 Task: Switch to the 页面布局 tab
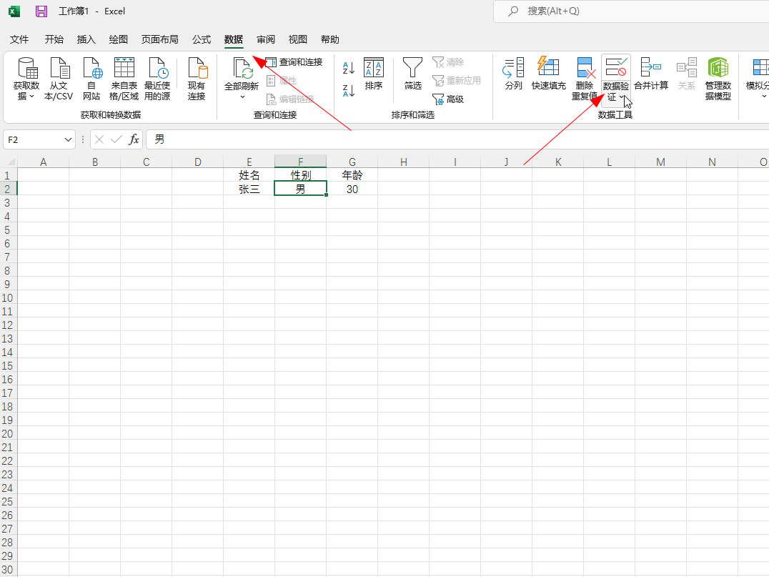160,39
